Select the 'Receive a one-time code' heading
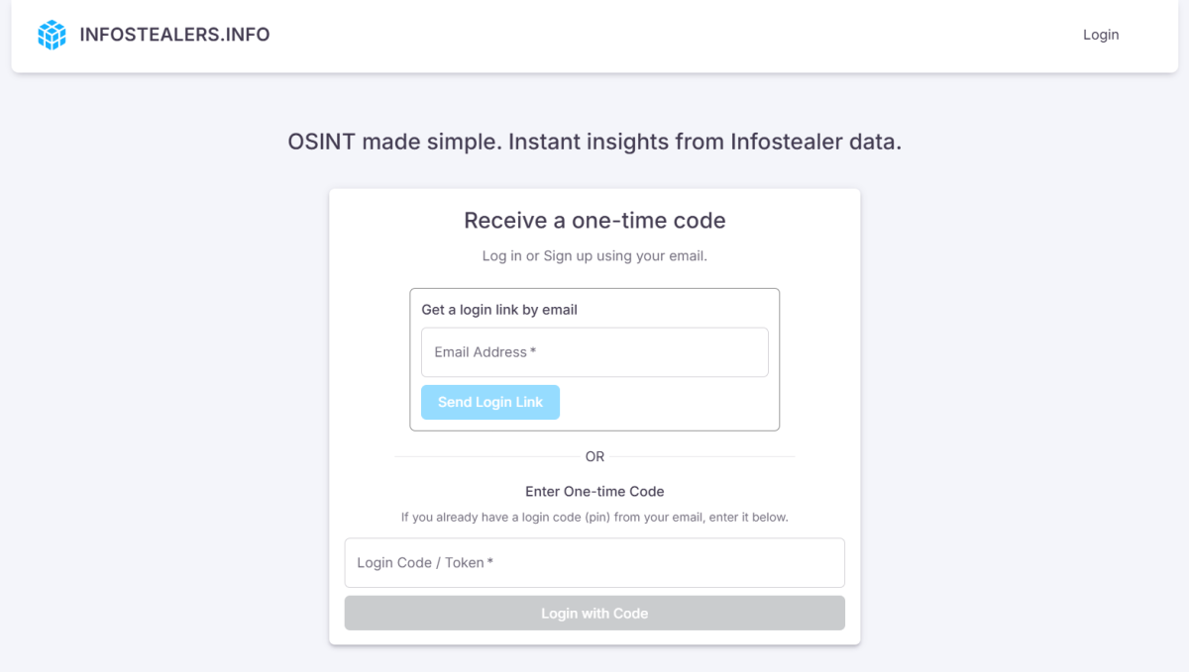The width and height of the screenshot is (1189, 672). tap(594, 220)
